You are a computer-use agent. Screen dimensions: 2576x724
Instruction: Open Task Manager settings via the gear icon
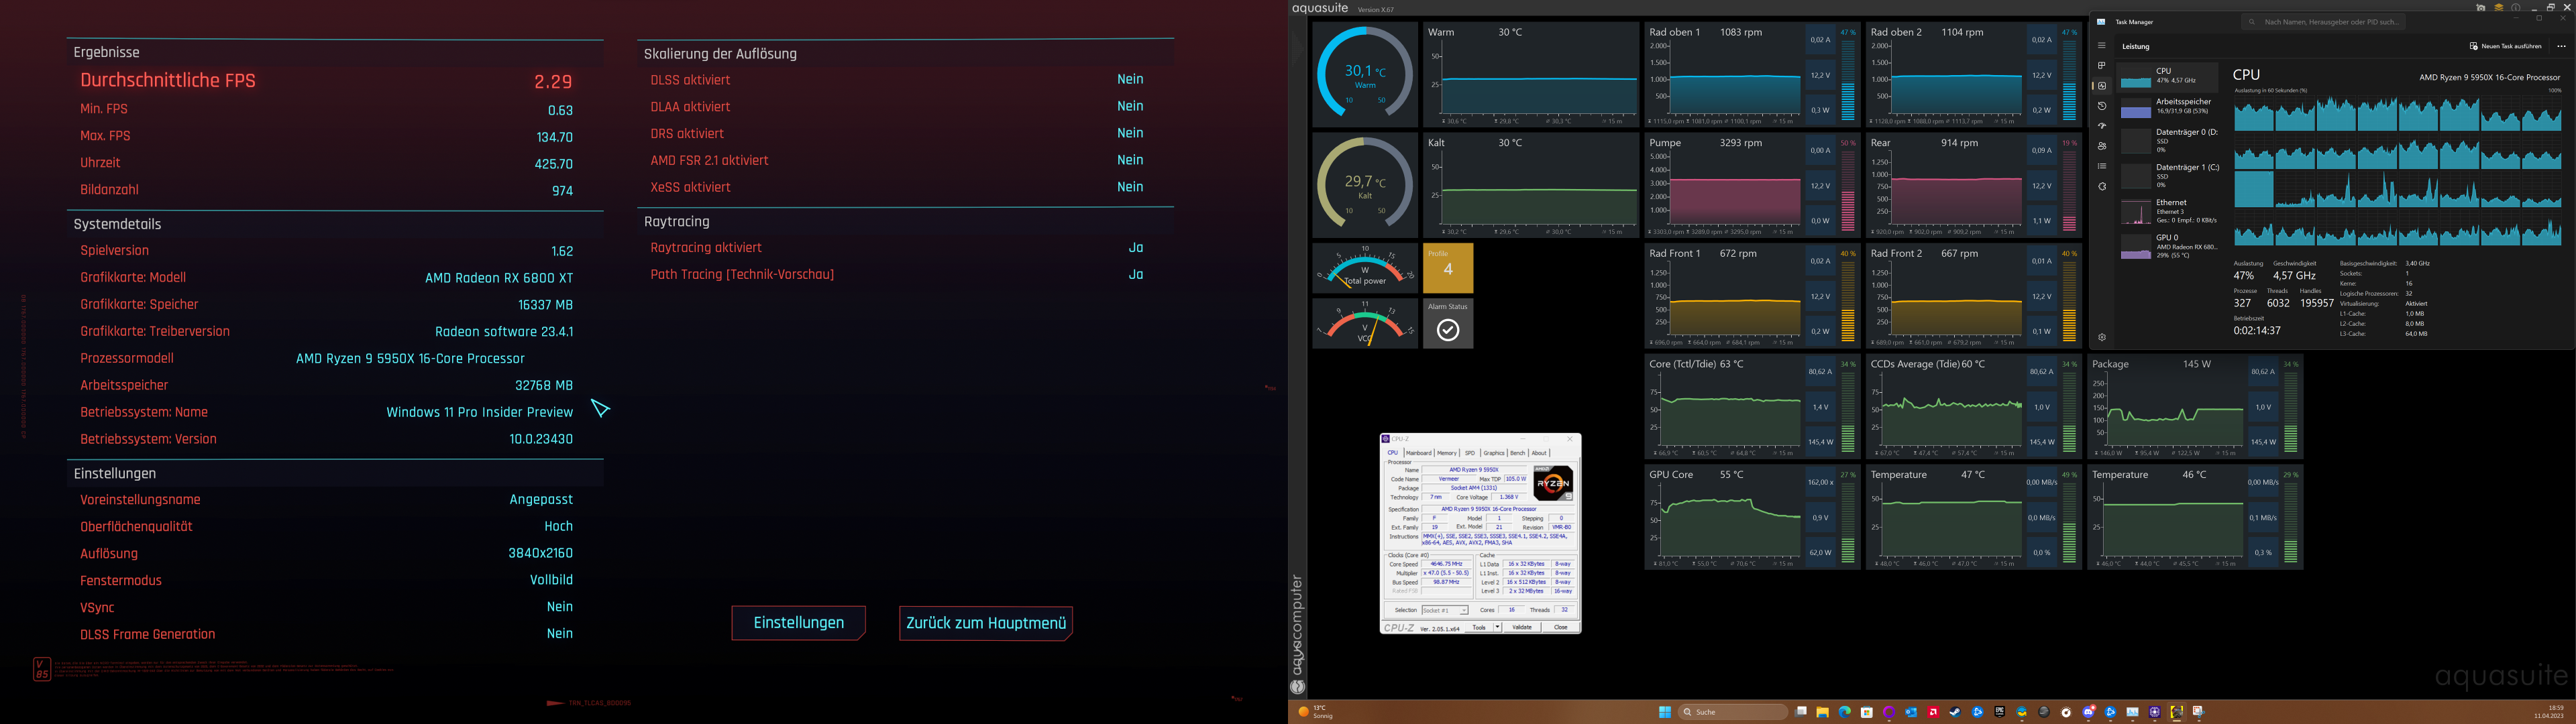point(2102,337)
